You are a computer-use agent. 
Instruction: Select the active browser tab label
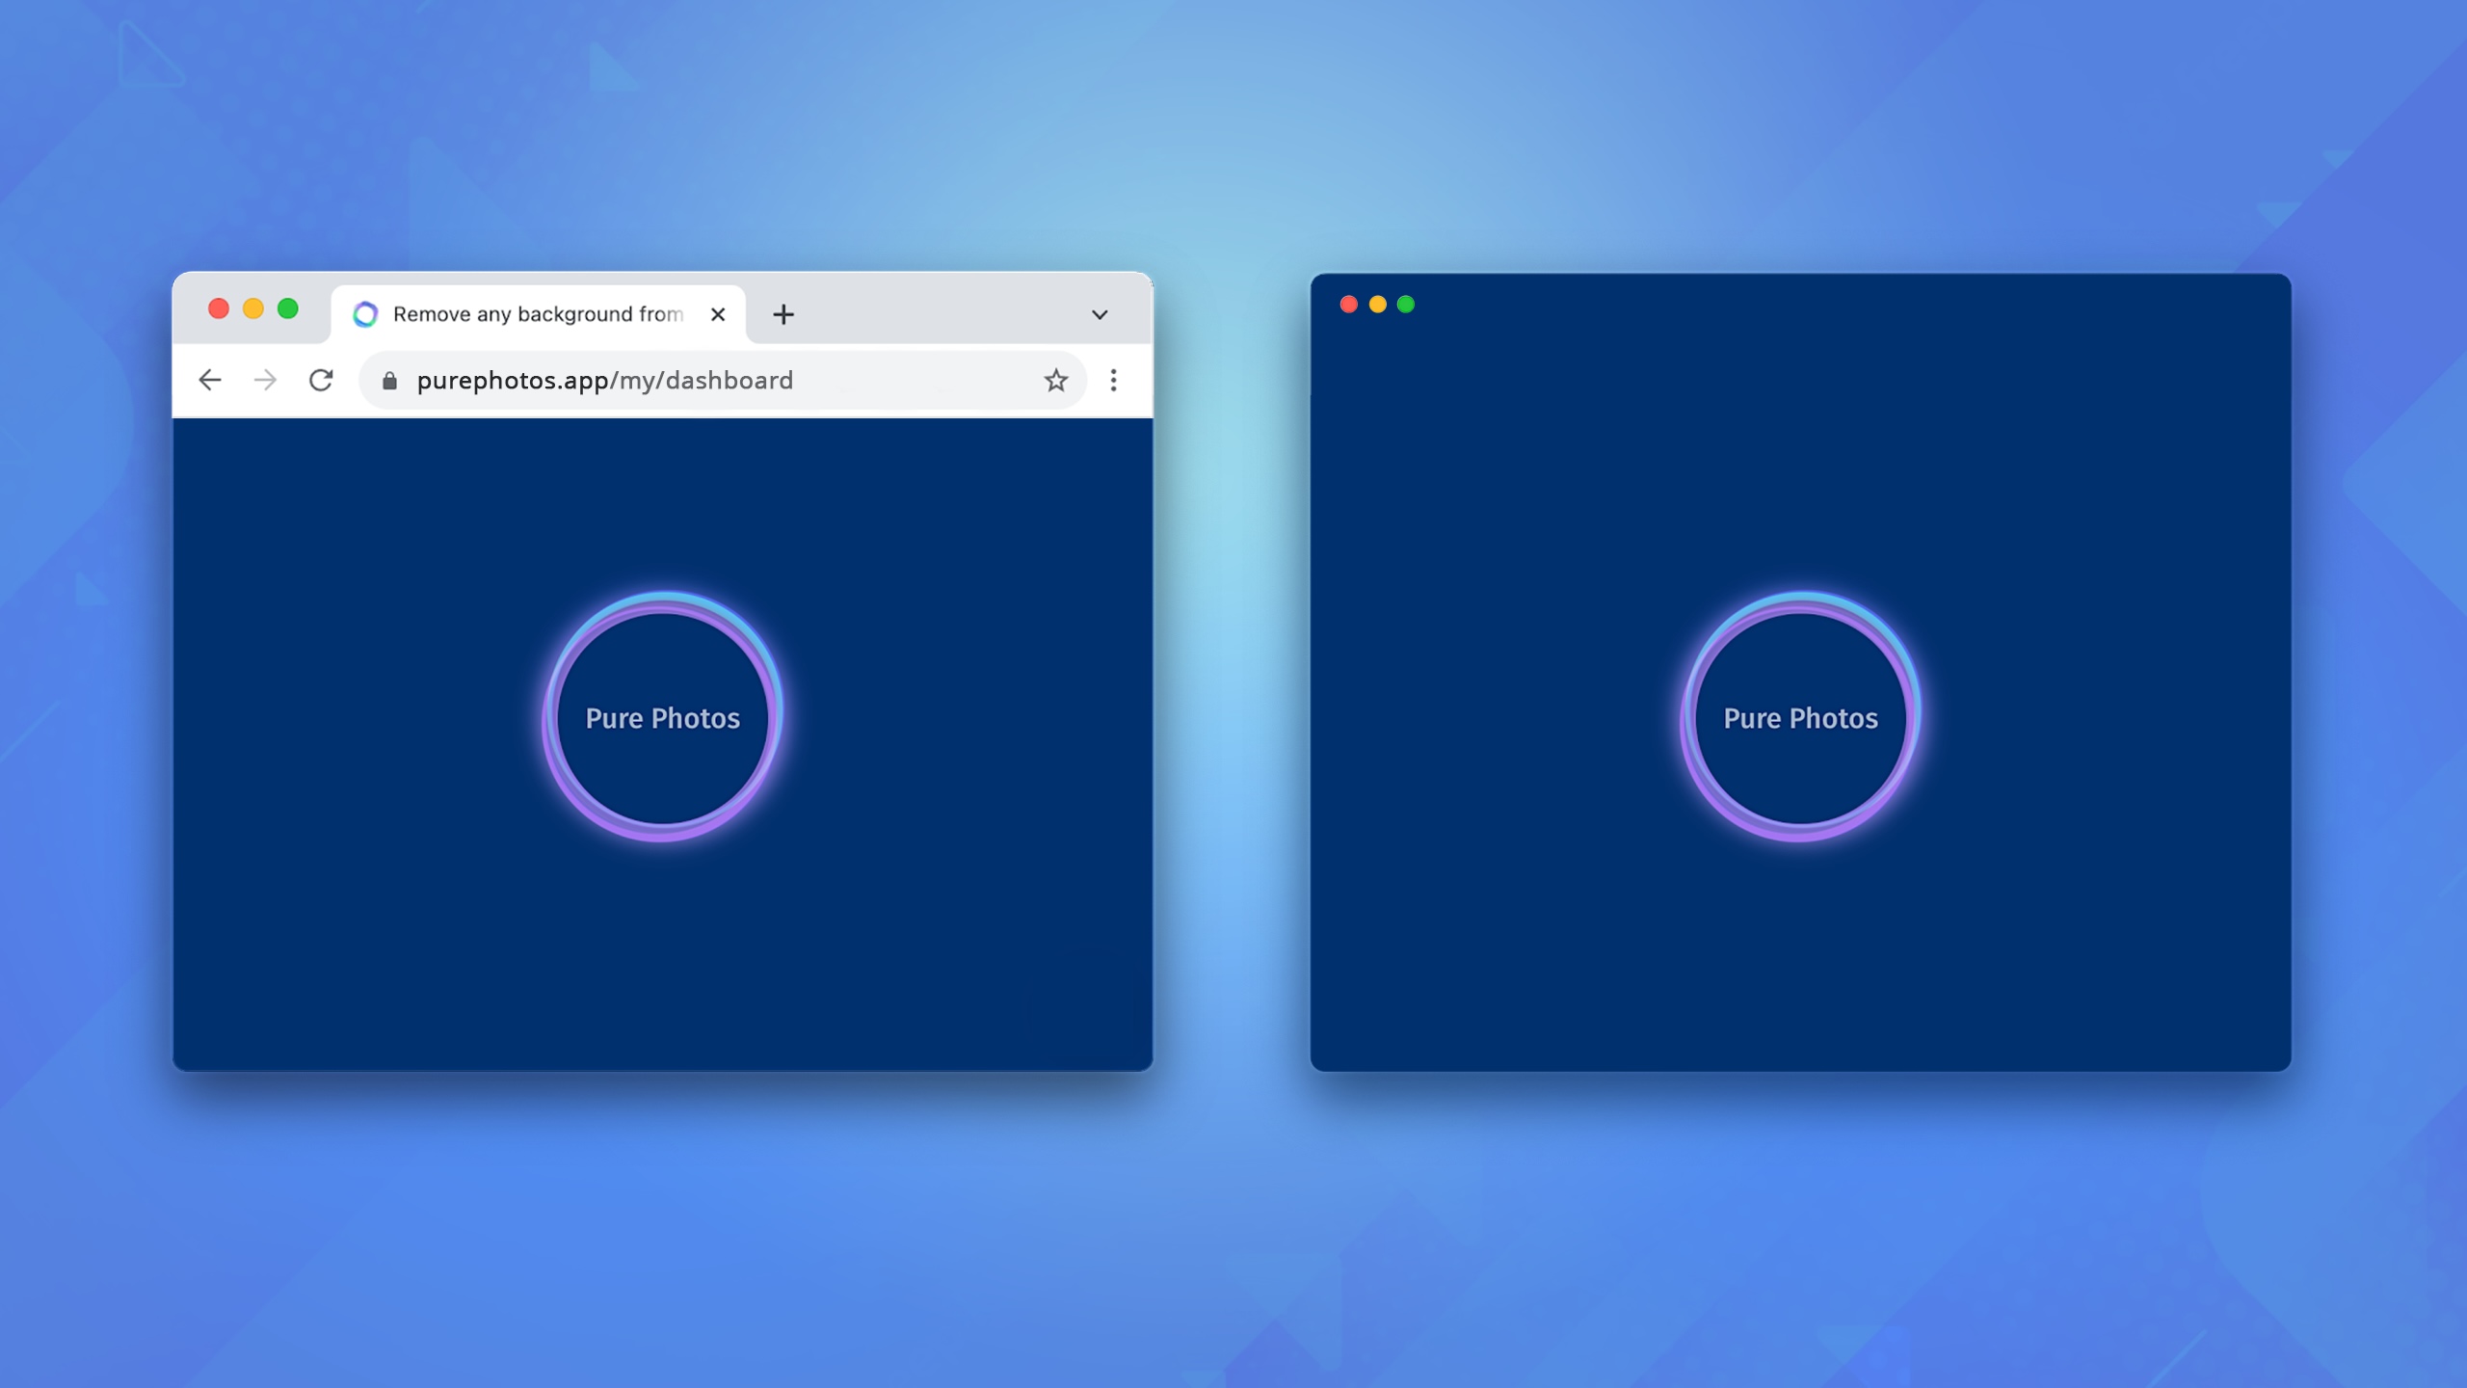point(534,313)
